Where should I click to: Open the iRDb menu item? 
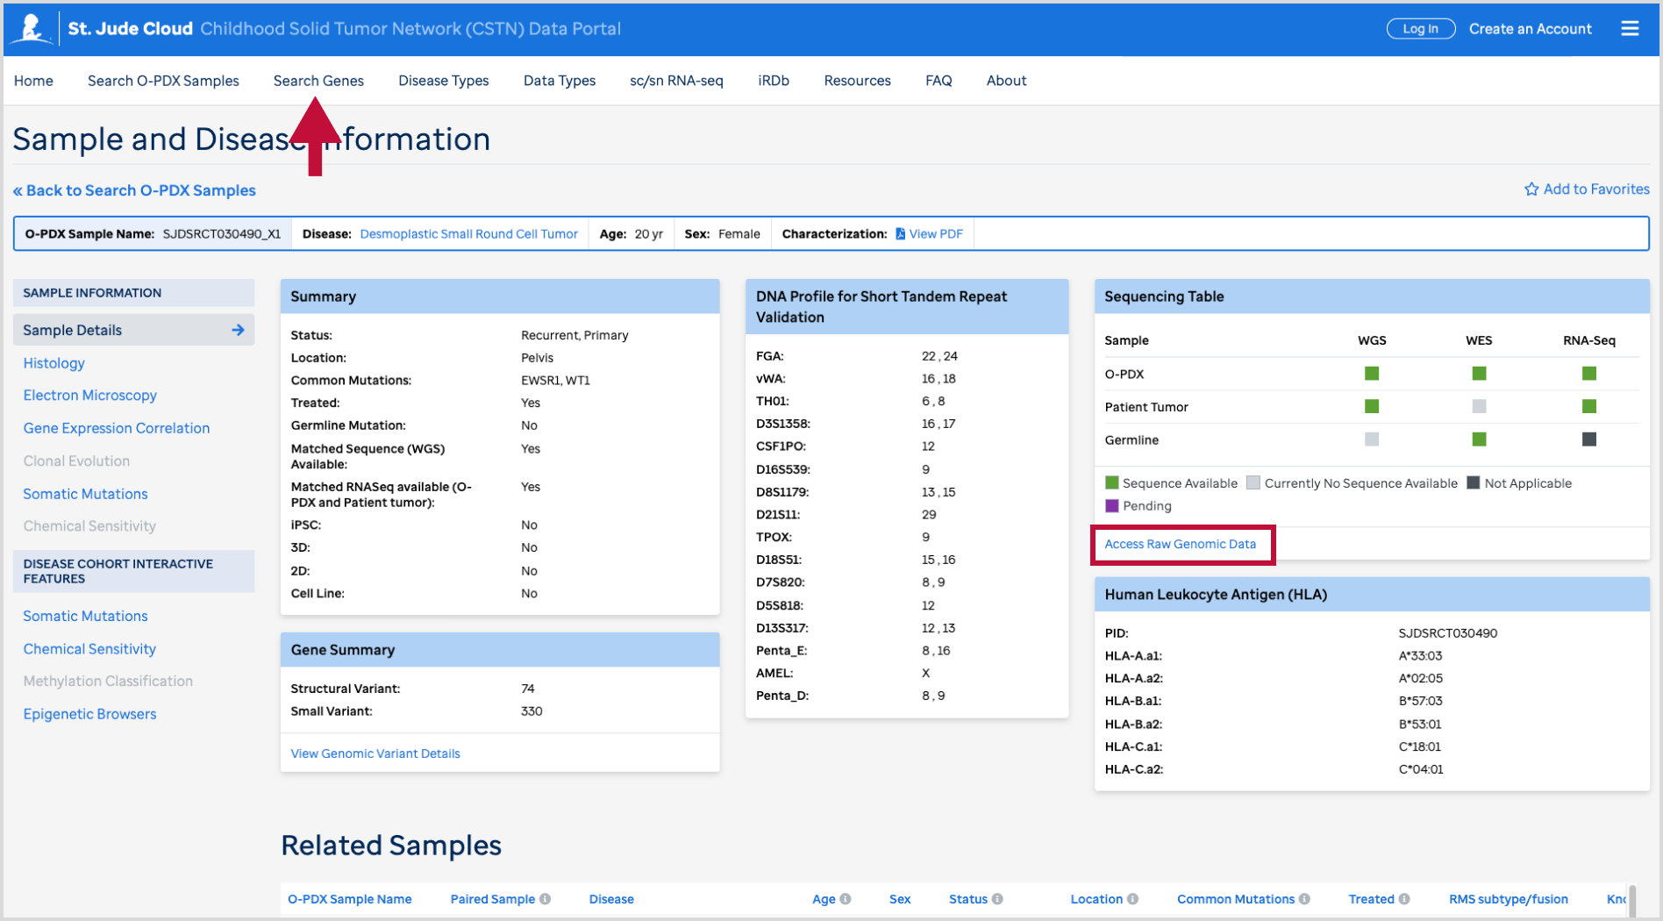click(x=774, y=81)
